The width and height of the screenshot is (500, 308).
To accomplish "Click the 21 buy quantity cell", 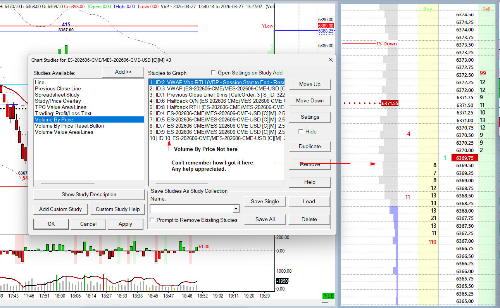I will (434, 218).
